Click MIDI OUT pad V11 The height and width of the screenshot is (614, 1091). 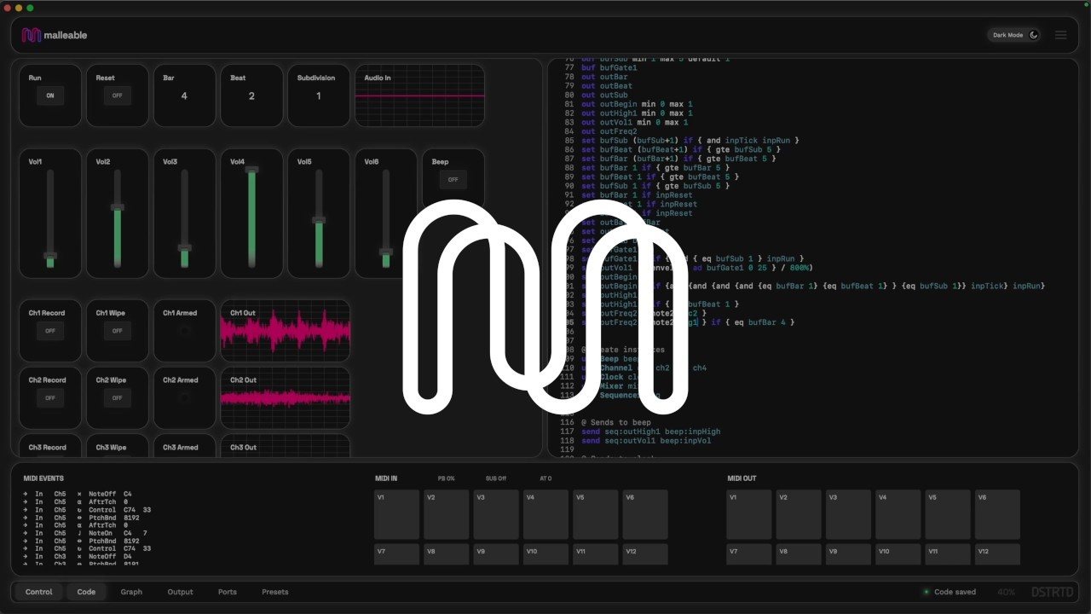[x=948, y=554]
